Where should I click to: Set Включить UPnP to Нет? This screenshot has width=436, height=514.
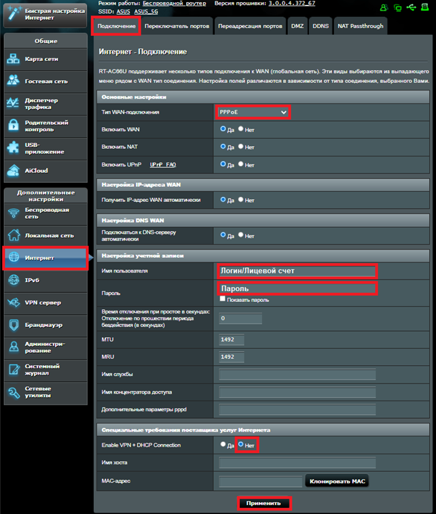click(240, 165)
